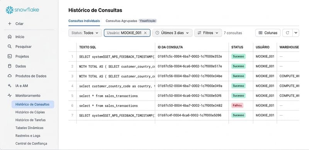Sort by TEXTO SQL column header

(88, 47)
